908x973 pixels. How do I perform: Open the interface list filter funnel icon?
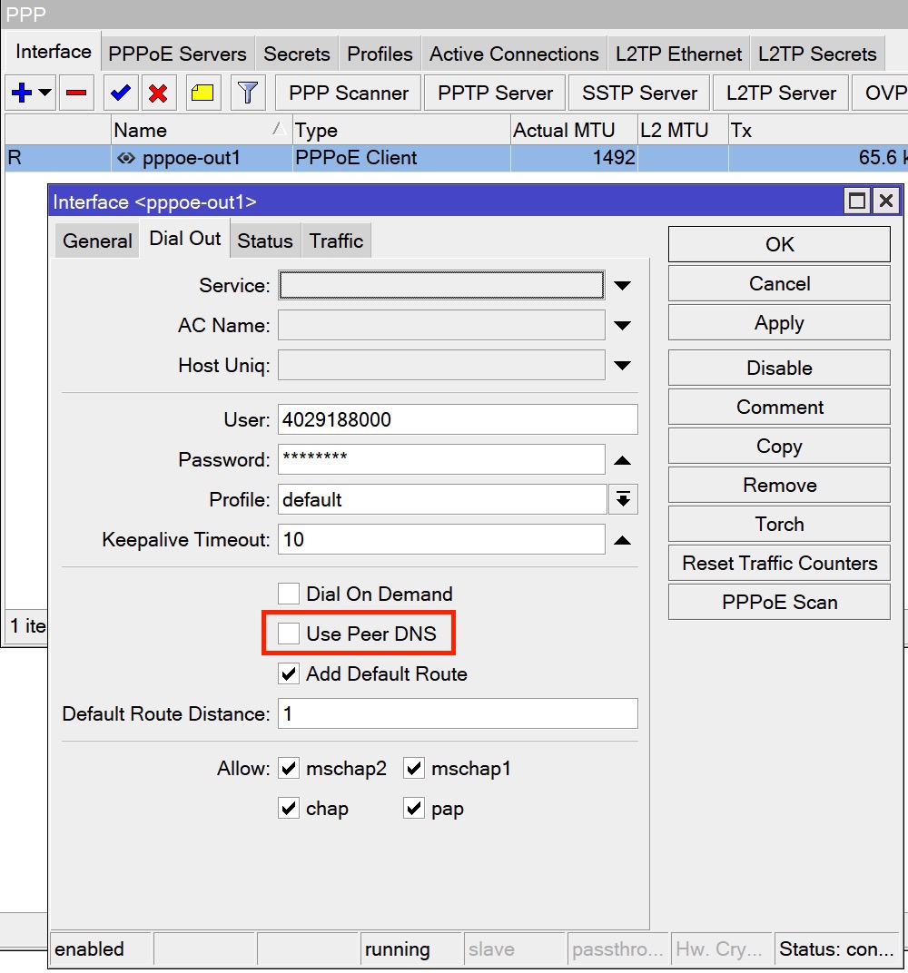(x=246, y=92)
